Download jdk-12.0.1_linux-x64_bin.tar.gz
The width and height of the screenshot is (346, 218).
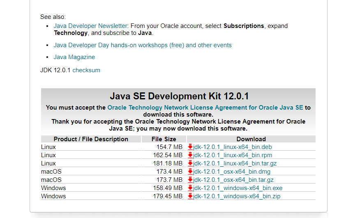pyautogui.click(x=235, y=163)
